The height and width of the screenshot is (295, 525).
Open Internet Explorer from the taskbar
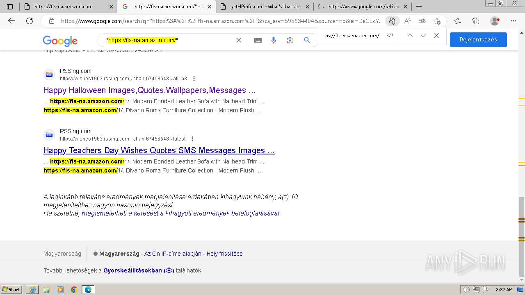[x=32, y=290]
